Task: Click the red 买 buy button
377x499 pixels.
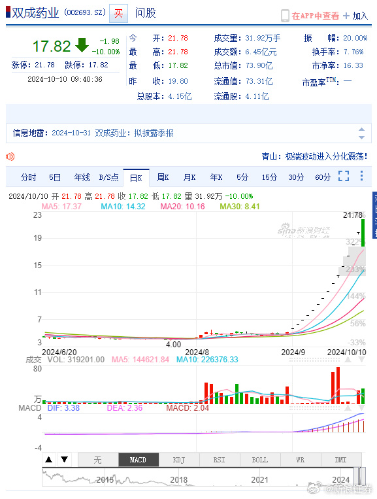Action: 118,13
